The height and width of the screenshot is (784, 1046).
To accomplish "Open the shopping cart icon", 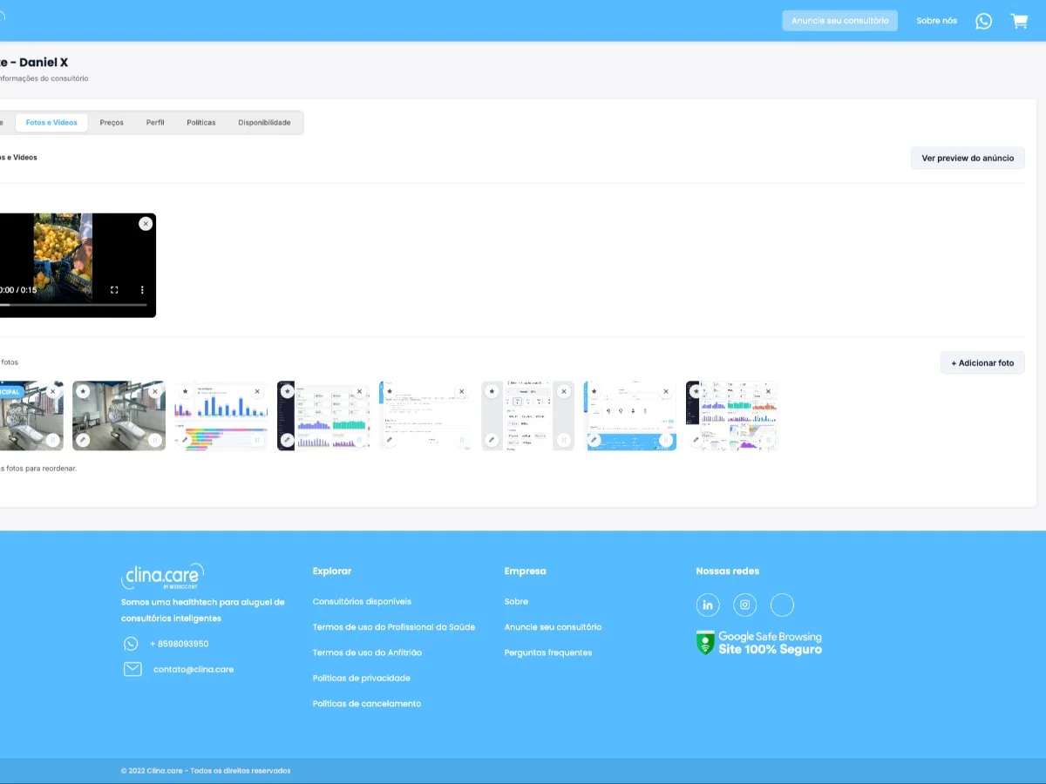I will [x=1019, y=21].
